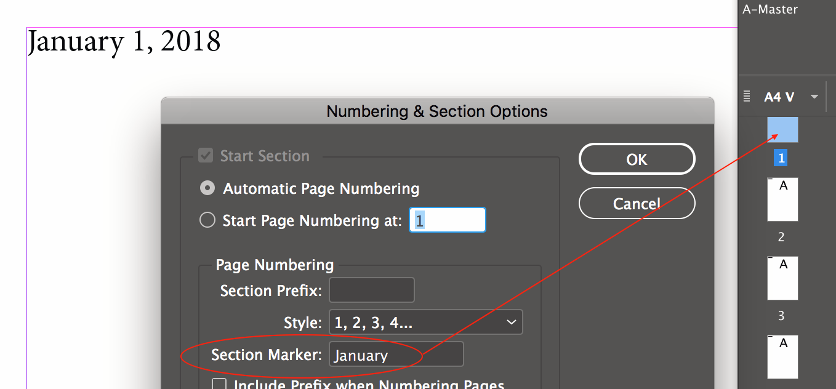Select the highlighted page 1 thumbnail
Viewport: 836px width, 389px height.
pyautogui.click(x=782, y=130)
